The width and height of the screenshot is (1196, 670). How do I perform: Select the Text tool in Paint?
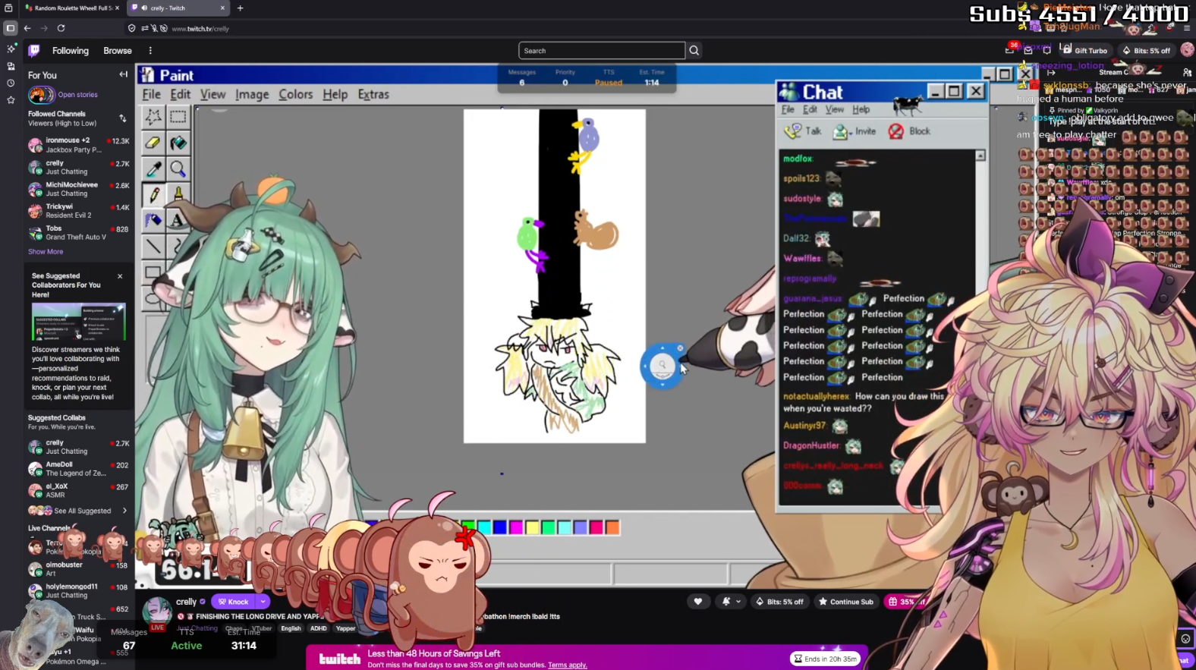178,220
